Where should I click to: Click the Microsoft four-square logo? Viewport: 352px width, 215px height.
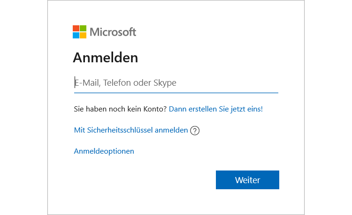coord(80,32)
